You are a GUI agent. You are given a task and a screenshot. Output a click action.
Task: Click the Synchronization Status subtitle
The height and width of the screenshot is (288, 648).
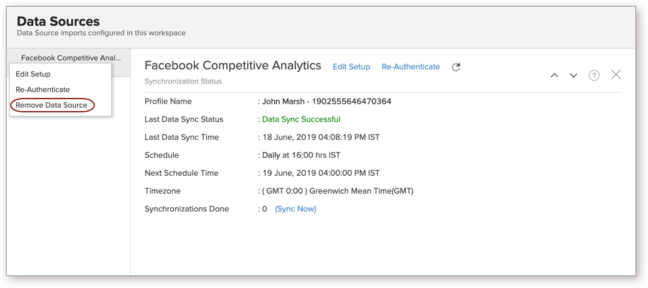[x=183, y=81]
